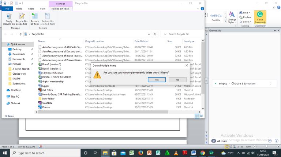This screenshot has width=281, height=157.
Task: Click the Word zoom slider handle
Action: (267, 146)
